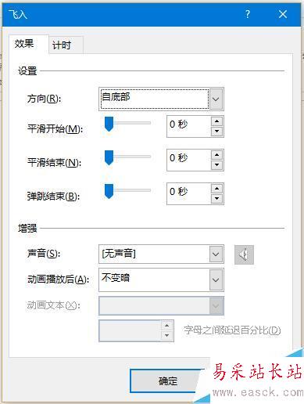Click the 确定 button
Image resolution: width=304 pixels, height=404 pixels.
(x=168, y=381)
